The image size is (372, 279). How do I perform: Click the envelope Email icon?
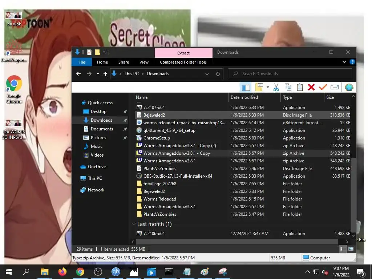(334, 87)
